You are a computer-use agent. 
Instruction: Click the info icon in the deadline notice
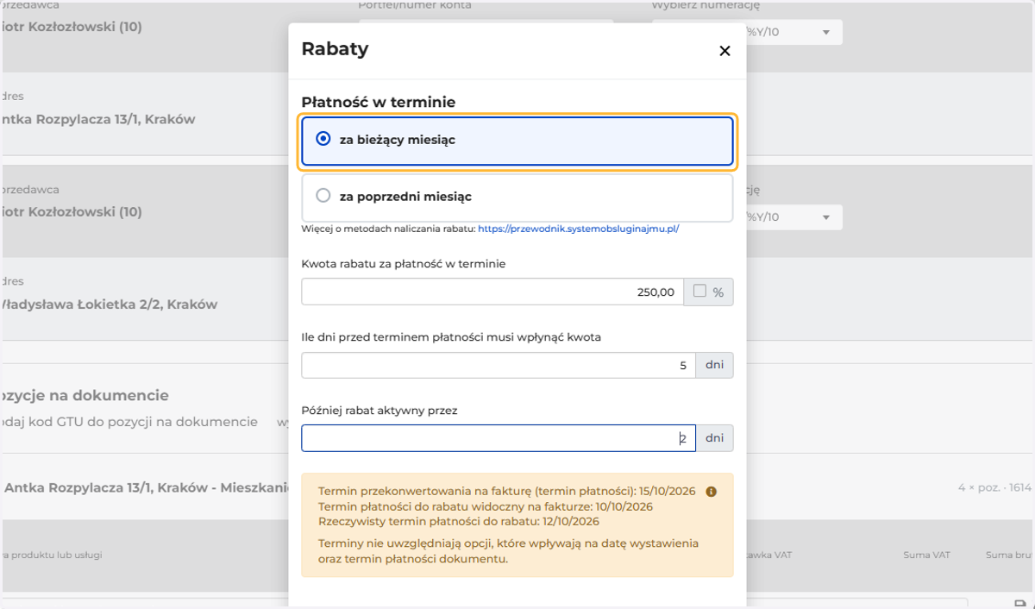[712, 492]
